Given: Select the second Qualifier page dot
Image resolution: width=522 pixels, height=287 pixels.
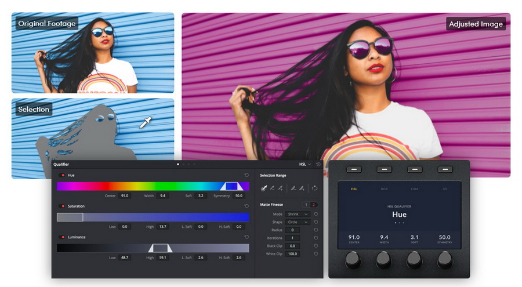Looking at the screenshot, I should [183, 164].
